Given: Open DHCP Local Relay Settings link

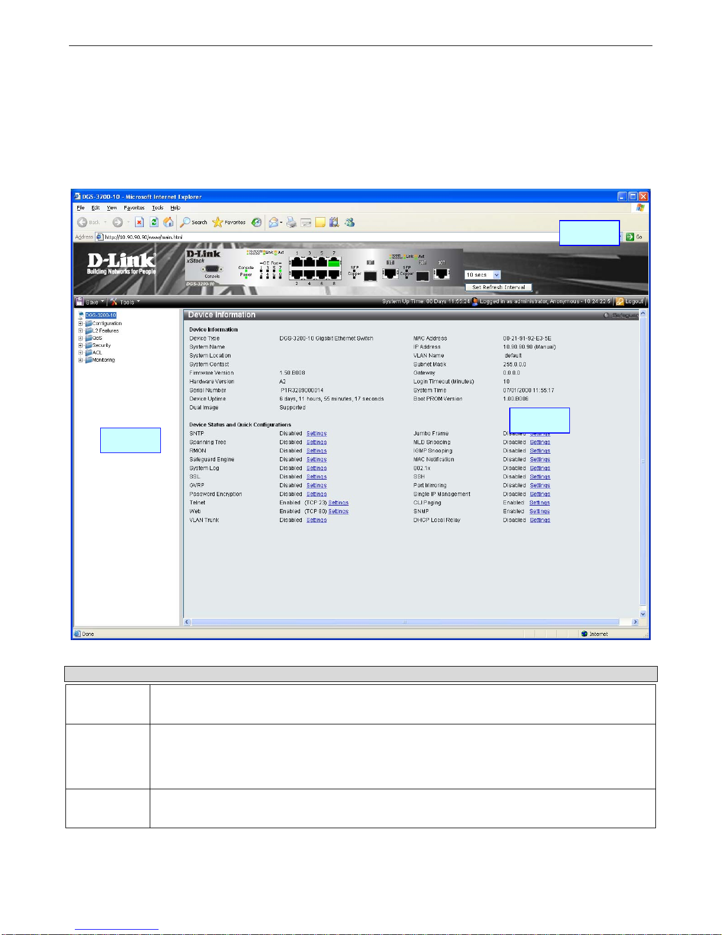Looking at the screenshot, I should click(540, 520).
